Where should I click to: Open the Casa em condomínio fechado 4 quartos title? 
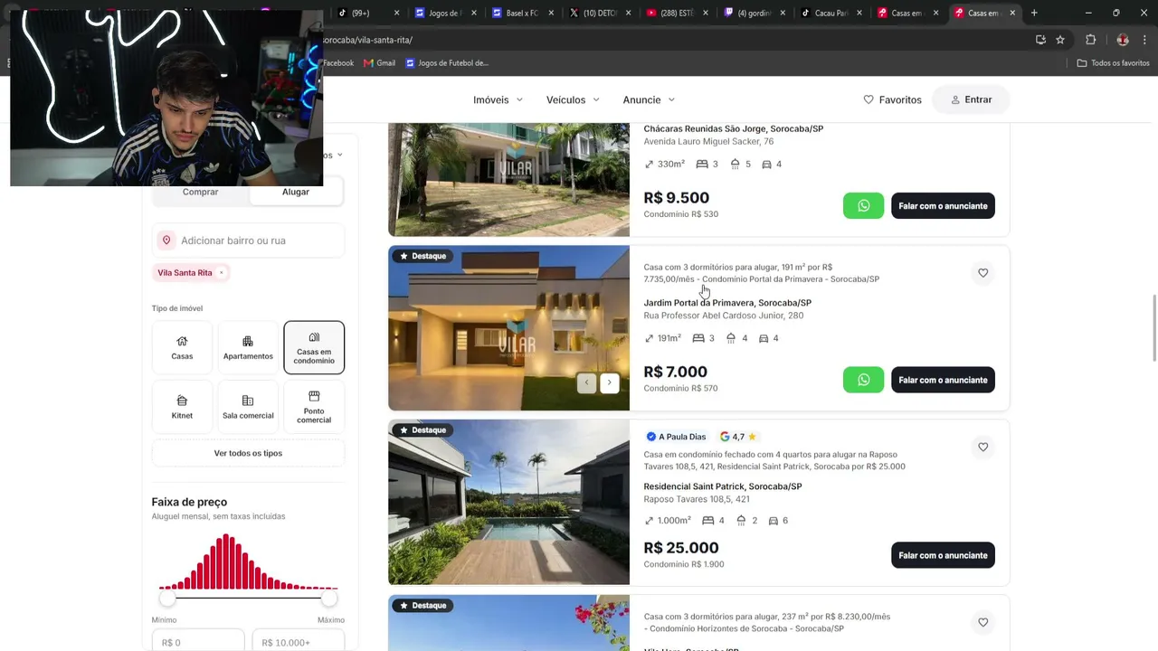774,460
